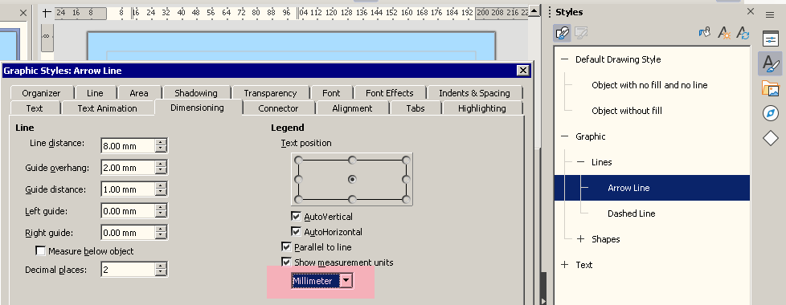This screenshot has height=305, width=786.
Task: Open the Text tab
Action: point(35,108)
